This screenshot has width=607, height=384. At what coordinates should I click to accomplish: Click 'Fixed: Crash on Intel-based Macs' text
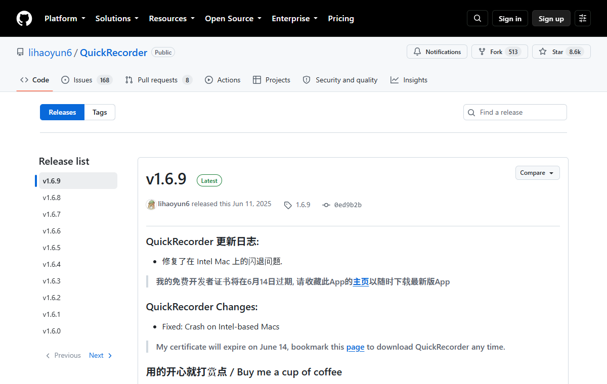coord(221,327)
